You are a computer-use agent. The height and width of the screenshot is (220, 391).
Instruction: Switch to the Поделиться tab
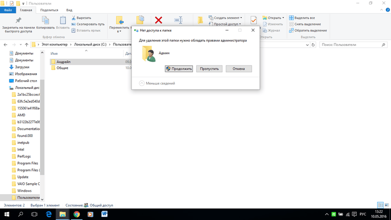coord(49,10)
